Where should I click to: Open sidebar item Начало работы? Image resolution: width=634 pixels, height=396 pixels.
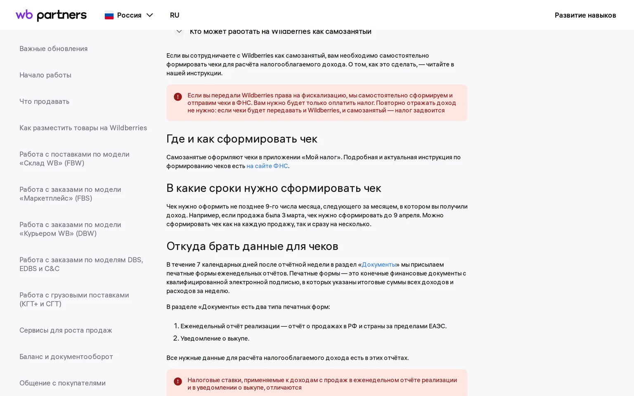coord(45,75)
